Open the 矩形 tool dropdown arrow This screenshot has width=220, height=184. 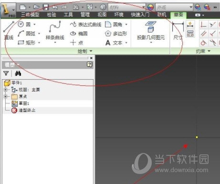pos(39,43)
